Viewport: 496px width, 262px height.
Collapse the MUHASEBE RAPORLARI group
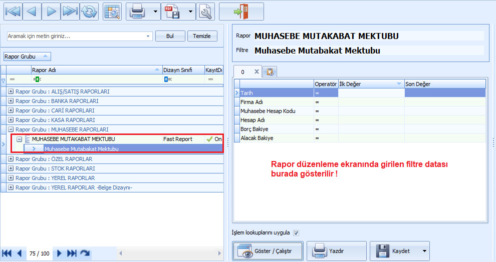(11, 129)
